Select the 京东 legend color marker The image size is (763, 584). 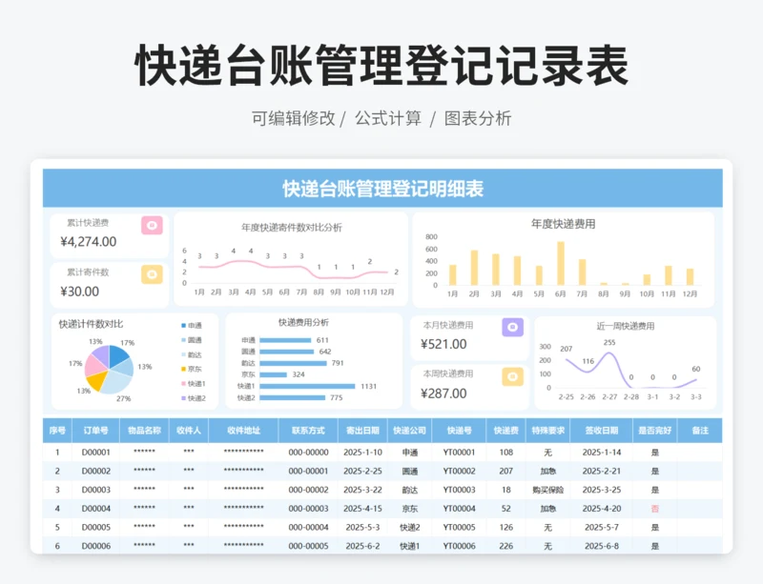(x=183, y=369)
